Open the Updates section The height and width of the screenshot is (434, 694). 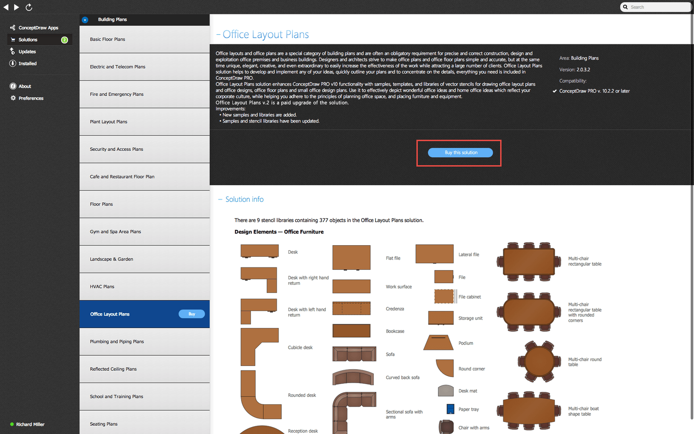[27, 52]
